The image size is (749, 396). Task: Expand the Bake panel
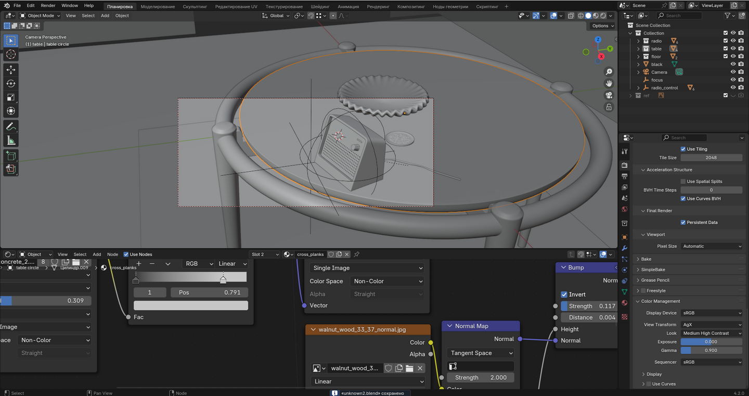(x=646, y=259)
